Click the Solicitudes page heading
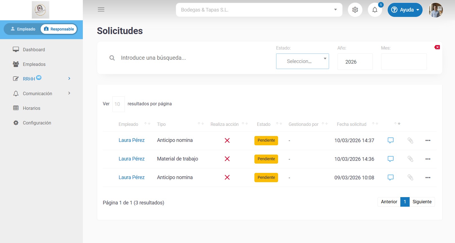Image resolution: width=455 pixels, height=243 pixels. coord(120,31)
